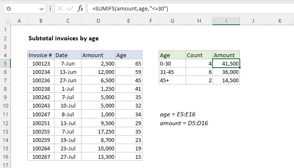
Task: Select column D header
Action: (x=98, y=21)
